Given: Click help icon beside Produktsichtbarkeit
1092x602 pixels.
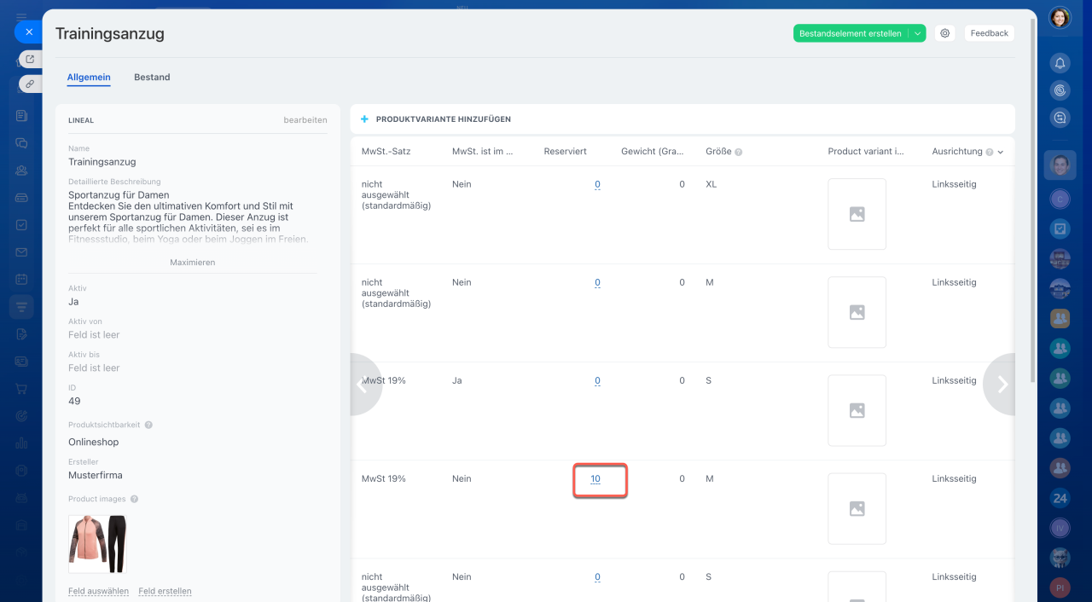Looking at the screenshot, I should (148, 425).
